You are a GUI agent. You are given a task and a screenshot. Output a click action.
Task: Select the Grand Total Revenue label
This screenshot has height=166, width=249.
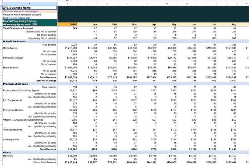pyautogui.click(x=45, y=162)
